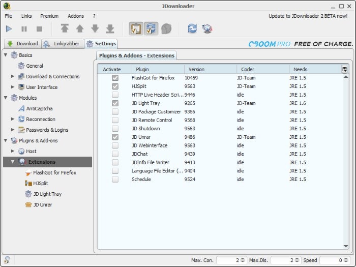
Task: Click the greyed speed limiter toolbar icon
Action: tap(166, 28)
